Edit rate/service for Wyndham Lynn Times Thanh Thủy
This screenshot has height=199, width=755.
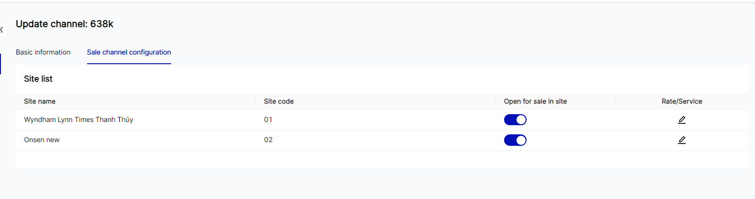click(x=682, y=120)
